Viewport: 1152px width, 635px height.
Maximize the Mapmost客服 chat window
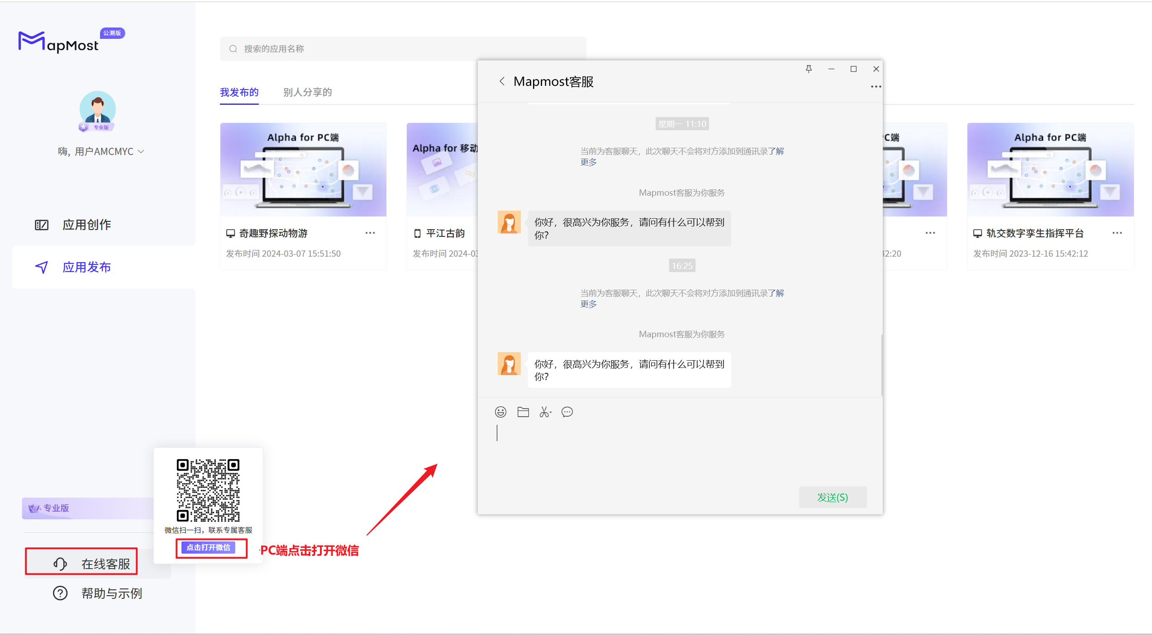(853, 69)
